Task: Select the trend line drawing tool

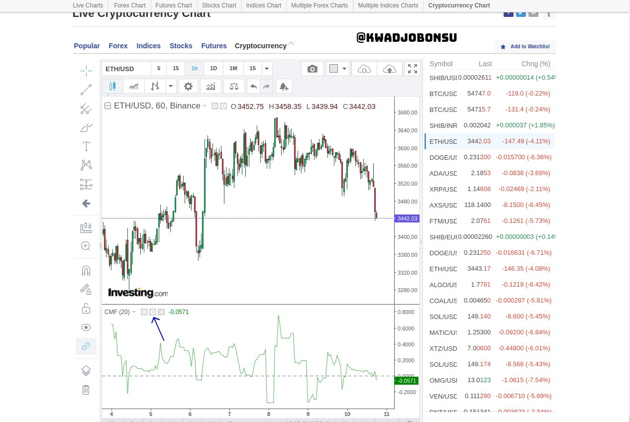Action: pyautogui.click(x=86, y=90)
